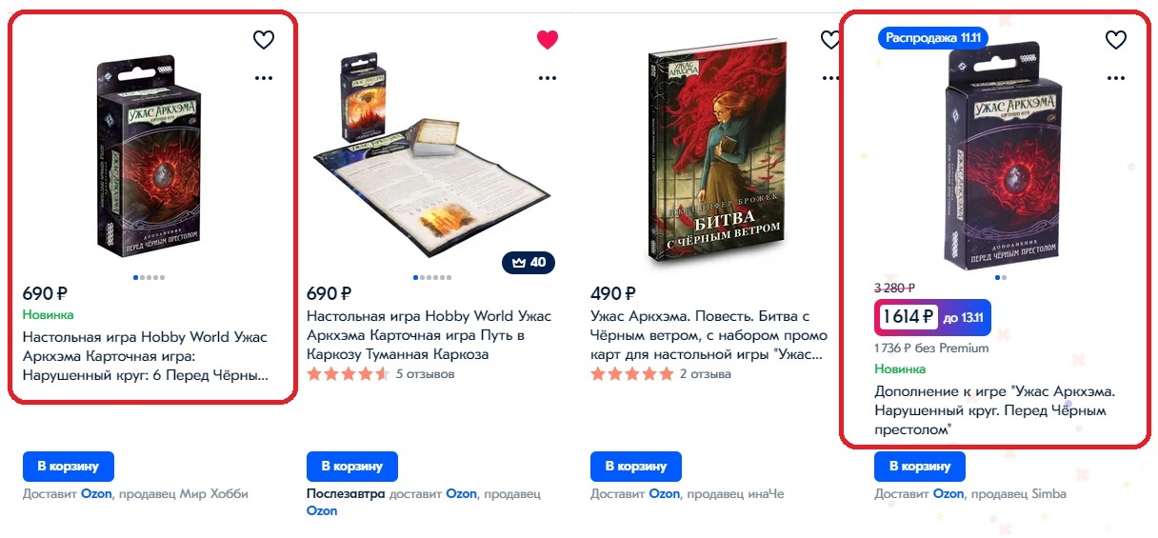Screen dimensions: 1158x538
Task: Open title link Дополнение к игре Ужас Аркхэма
Action: (995, 410)
